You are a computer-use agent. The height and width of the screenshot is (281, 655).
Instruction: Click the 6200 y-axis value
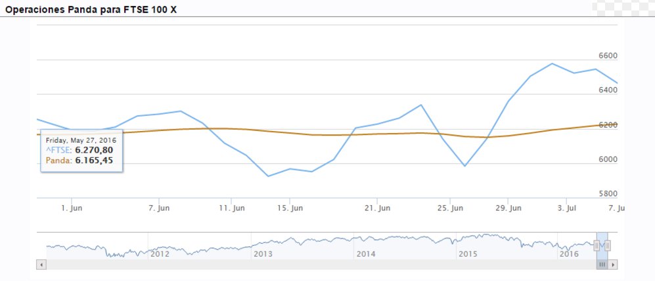pyautogui.click(x=608, y=125)
